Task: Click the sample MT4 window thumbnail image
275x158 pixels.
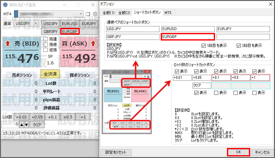Action: click(x=127, y=102)
